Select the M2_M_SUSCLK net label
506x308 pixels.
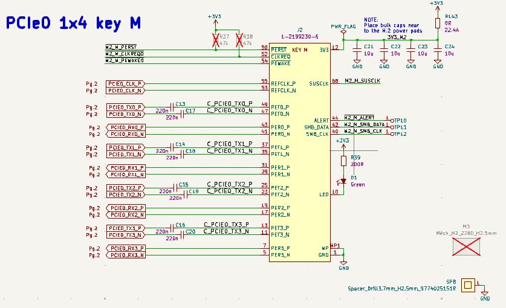(x=362, y=81)
